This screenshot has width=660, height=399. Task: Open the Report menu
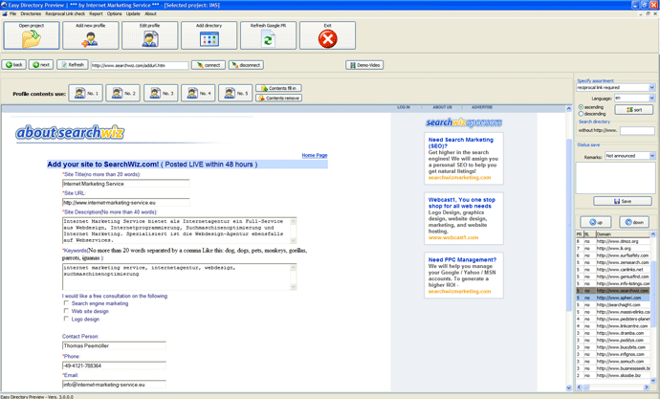(96, 14)
